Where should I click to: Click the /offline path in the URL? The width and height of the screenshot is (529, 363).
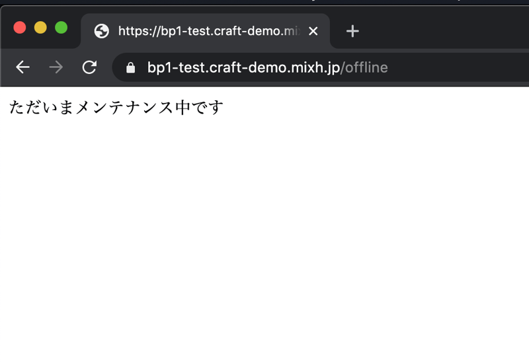click(364, 67)
